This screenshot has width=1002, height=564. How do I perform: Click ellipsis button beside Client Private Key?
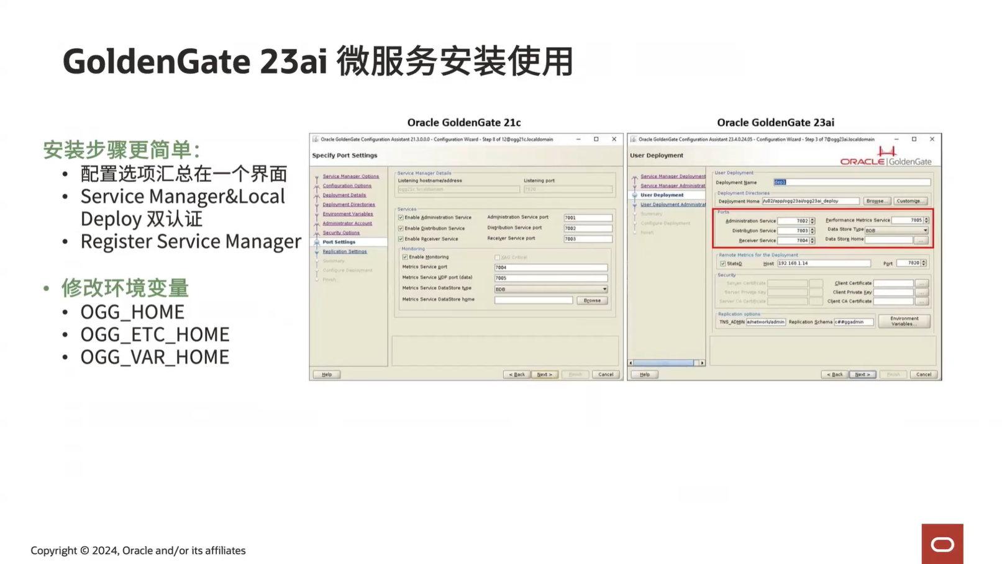tap(921, 292)
